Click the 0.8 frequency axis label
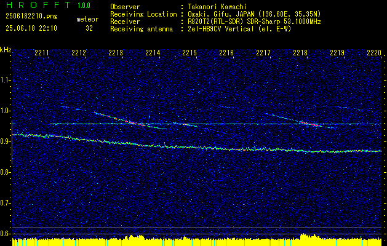 (5, 172)
